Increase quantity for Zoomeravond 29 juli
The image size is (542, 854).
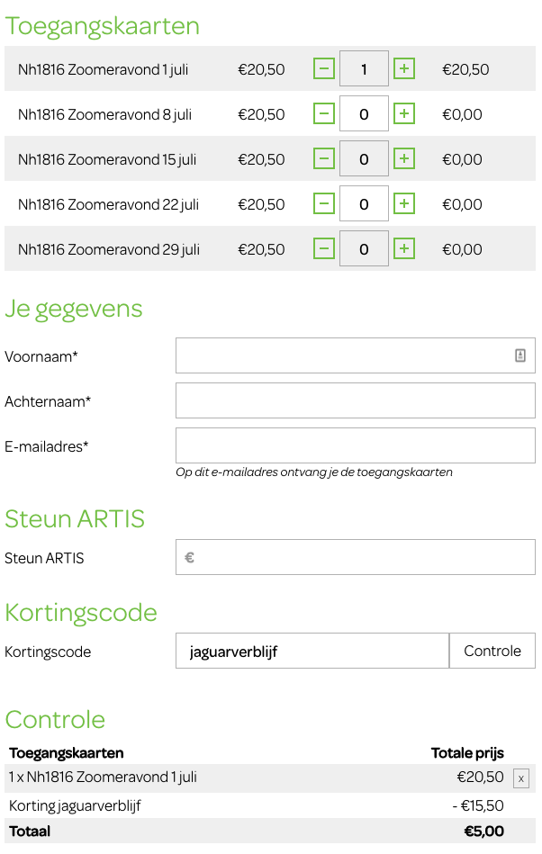click(404, 248)
